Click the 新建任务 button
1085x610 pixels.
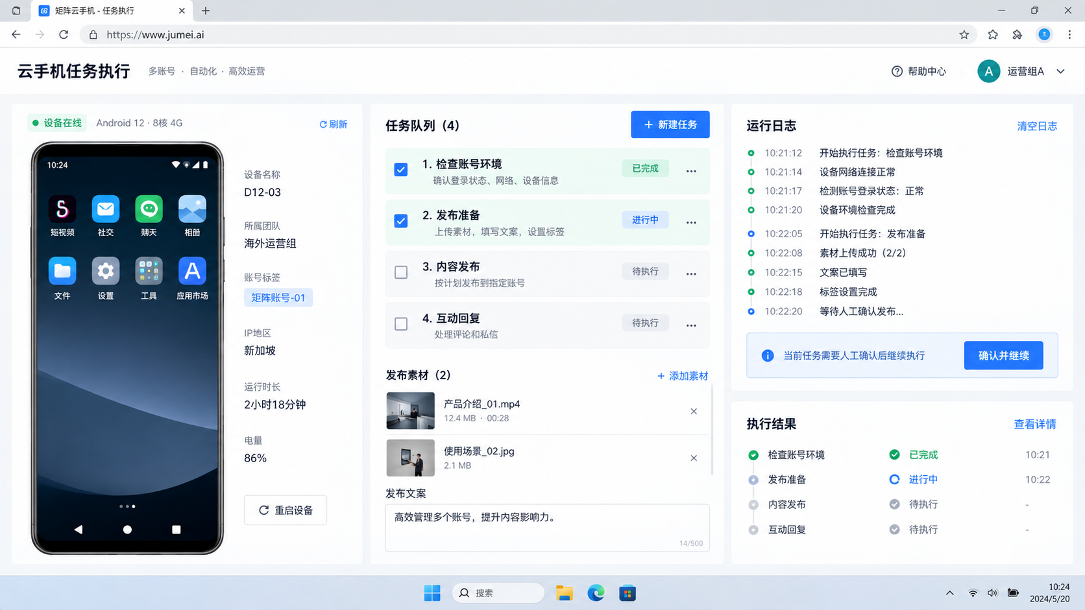click(670, 124)
